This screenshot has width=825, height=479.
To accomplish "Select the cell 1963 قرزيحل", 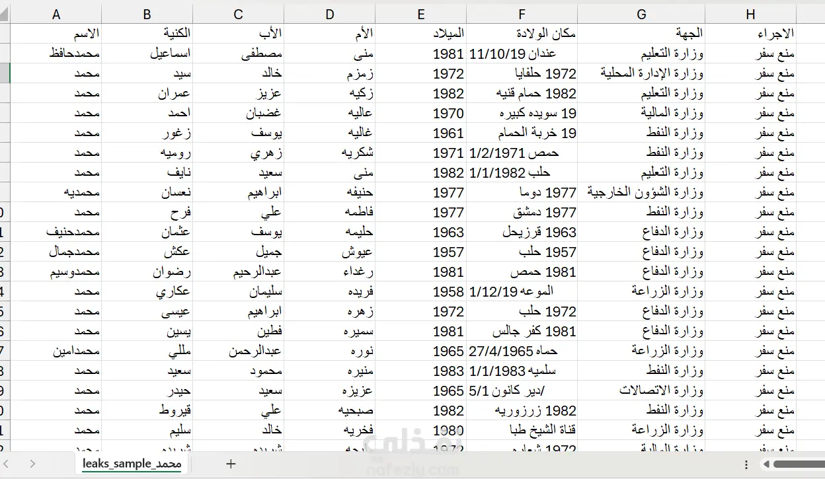I will click(522, 232).
